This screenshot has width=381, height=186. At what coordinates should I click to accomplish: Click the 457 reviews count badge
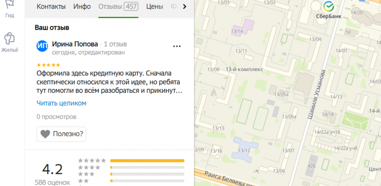click(131, 6)
